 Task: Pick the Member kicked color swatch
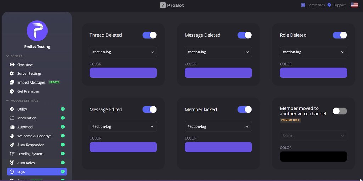pos(218,147)
